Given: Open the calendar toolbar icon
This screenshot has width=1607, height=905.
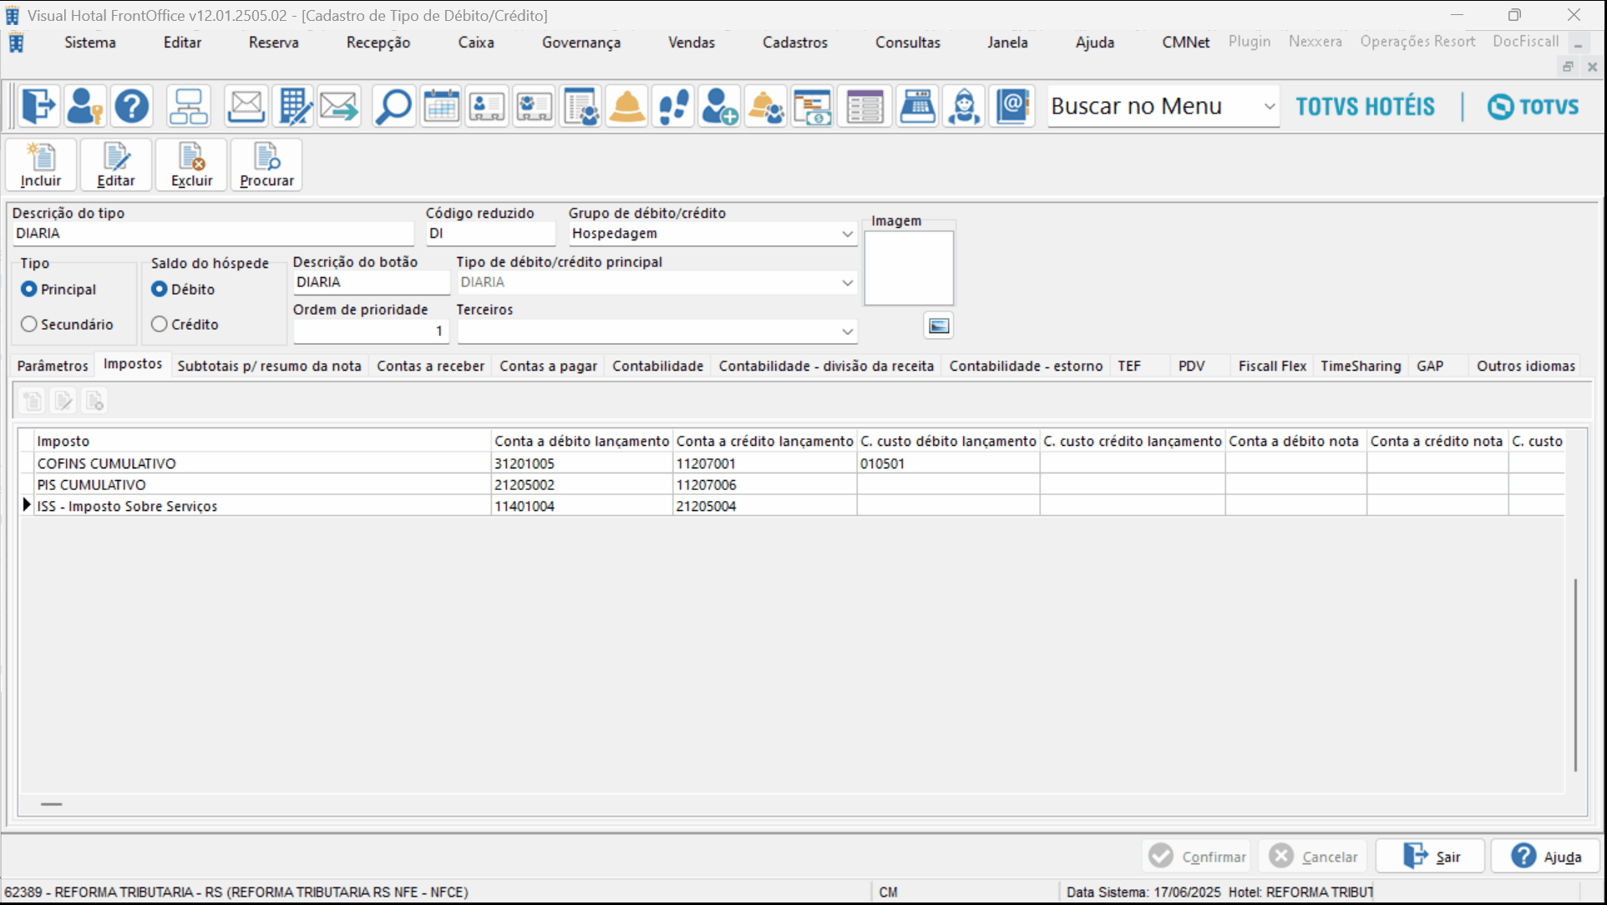Looking at the screenshot, I should (x=441, y=107).
